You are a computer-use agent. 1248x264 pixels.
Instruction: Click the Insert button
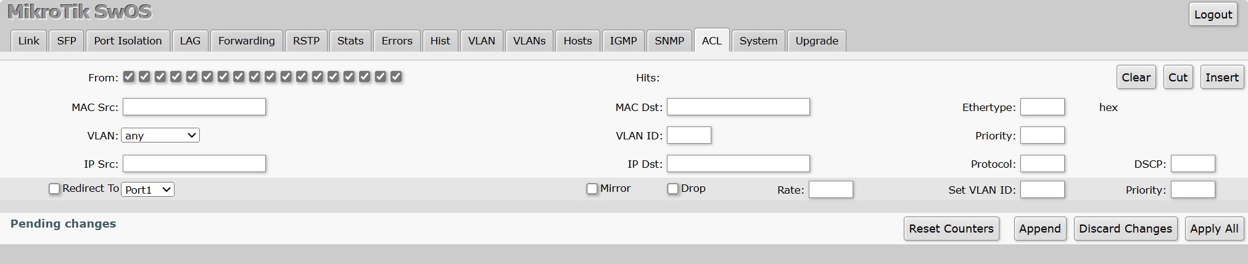click(x=1221, y=78)
